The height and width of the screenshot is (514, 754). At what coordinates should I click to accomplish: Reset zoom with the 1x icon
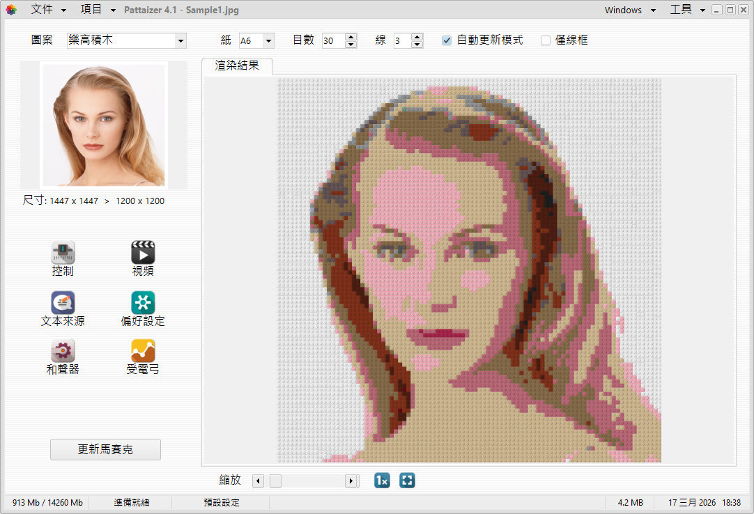(382, 481)
